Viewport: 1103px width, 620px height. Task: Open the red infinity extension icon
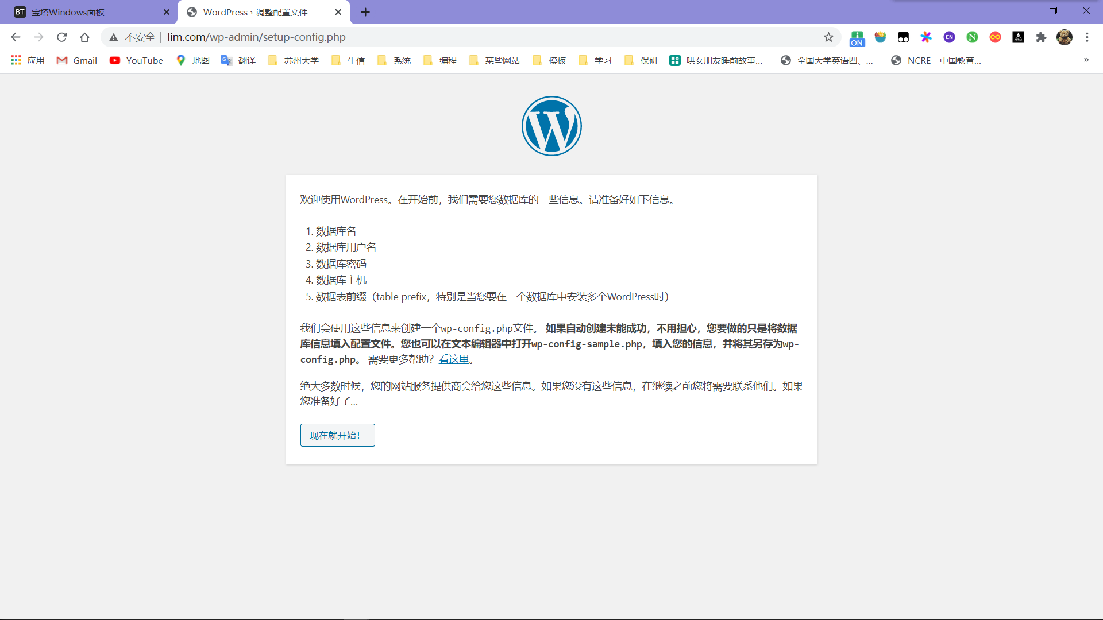(x=995, y=37)
